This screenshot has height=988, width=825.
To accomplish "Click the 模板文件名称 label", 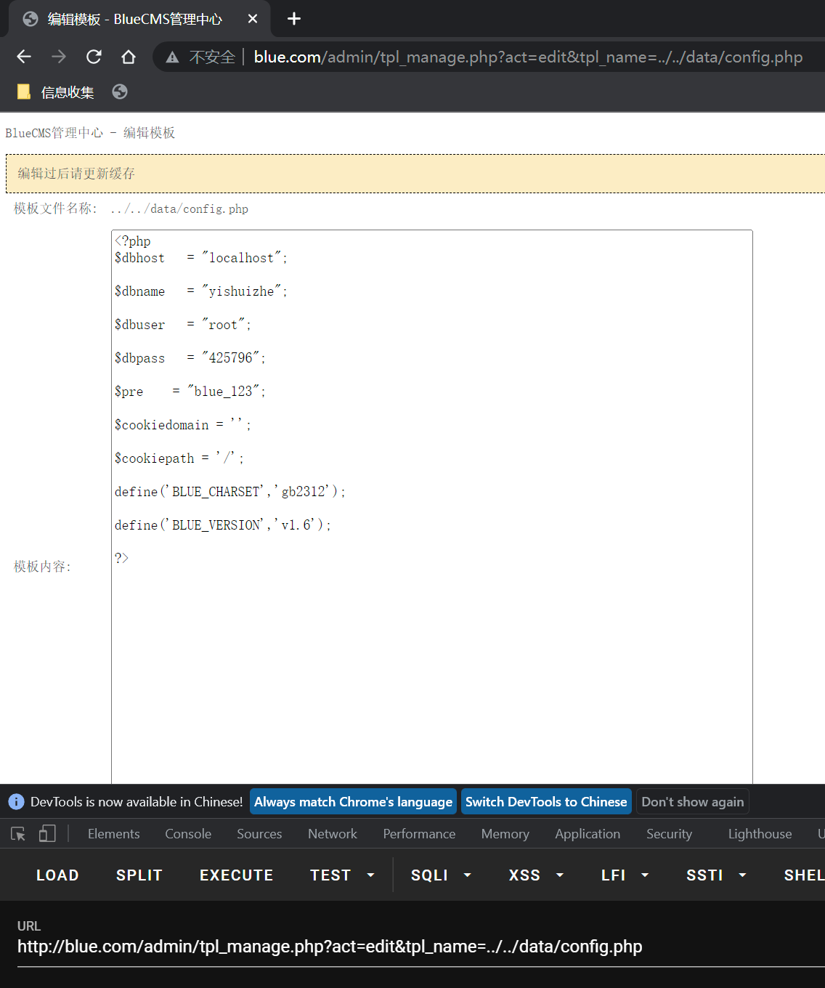I will [54, 208].
